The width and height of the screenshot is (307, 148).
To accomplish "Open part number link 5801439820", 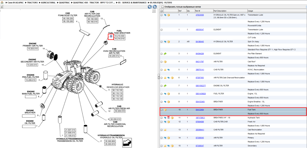I will tap(201, 94).
